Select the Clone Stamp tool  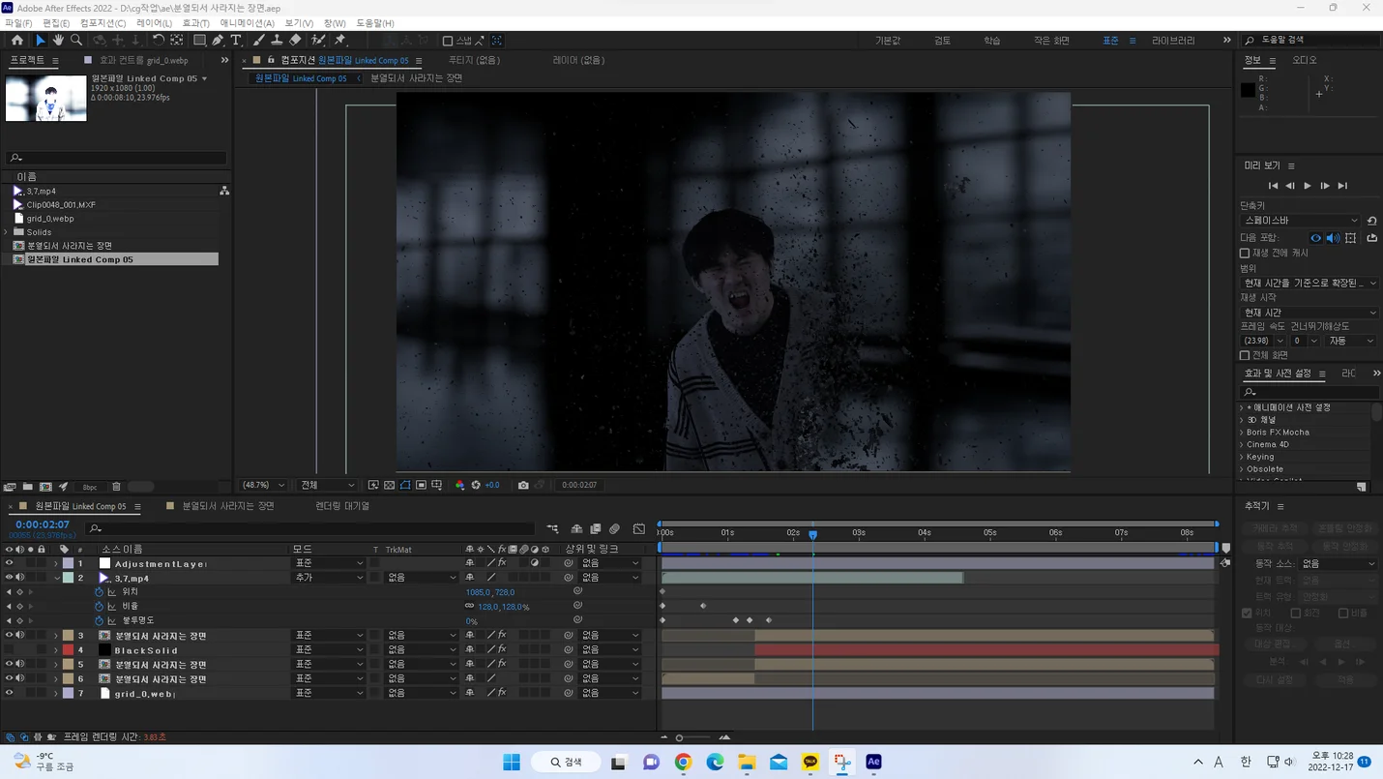(x=277, y=41)
